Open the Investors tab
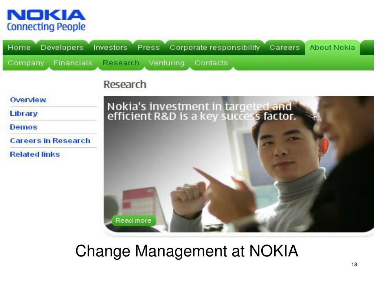Viewport: 380px width, 285px height. pyautogui.click(x=111, y=47)
